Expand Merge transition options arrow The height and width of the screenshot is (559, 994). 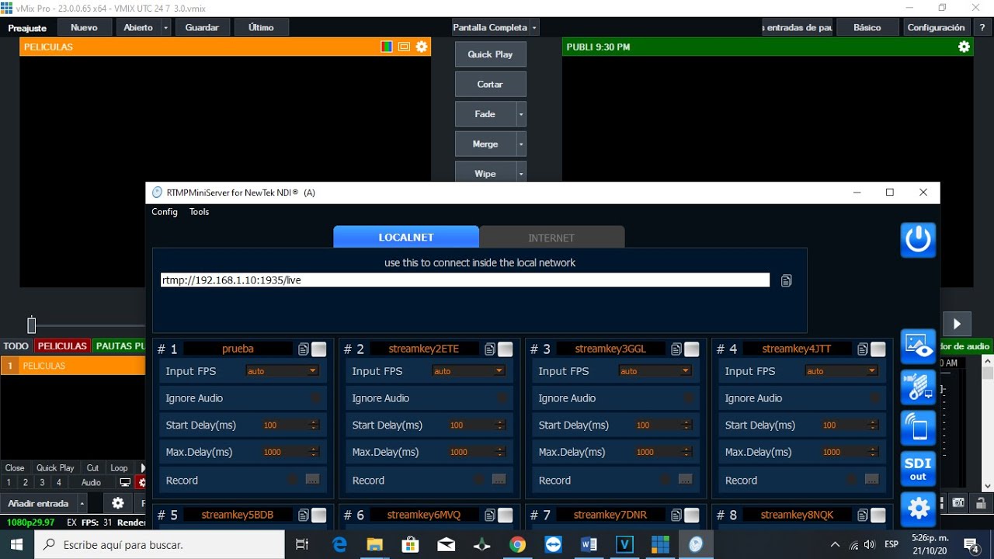click(521, 144)
